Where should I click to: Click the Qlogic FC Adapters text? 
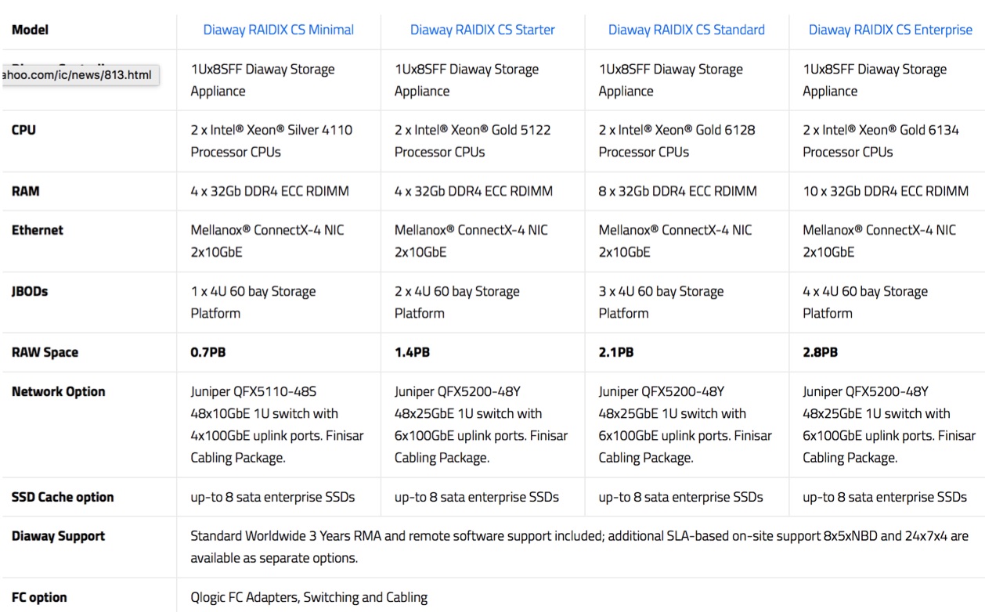(309, 597)
